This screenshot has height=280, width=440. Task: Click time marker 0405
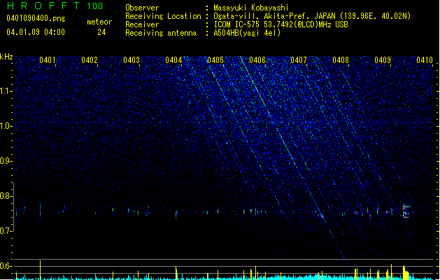[215, 60]
